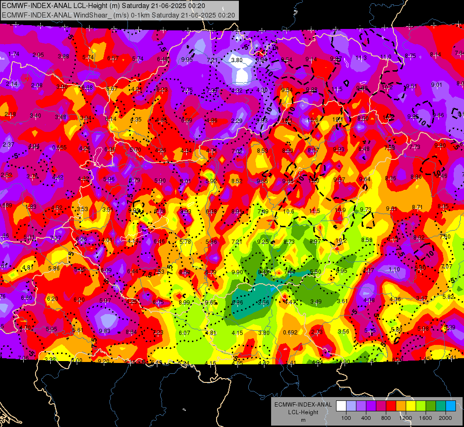Click the wind shear value '9.25' on the map
Screen dimensions: 464x427
[263, 242]
